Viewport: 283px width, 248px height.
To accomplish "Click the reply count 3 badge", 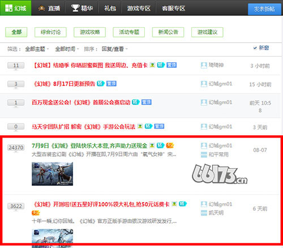I will [16, 84].
